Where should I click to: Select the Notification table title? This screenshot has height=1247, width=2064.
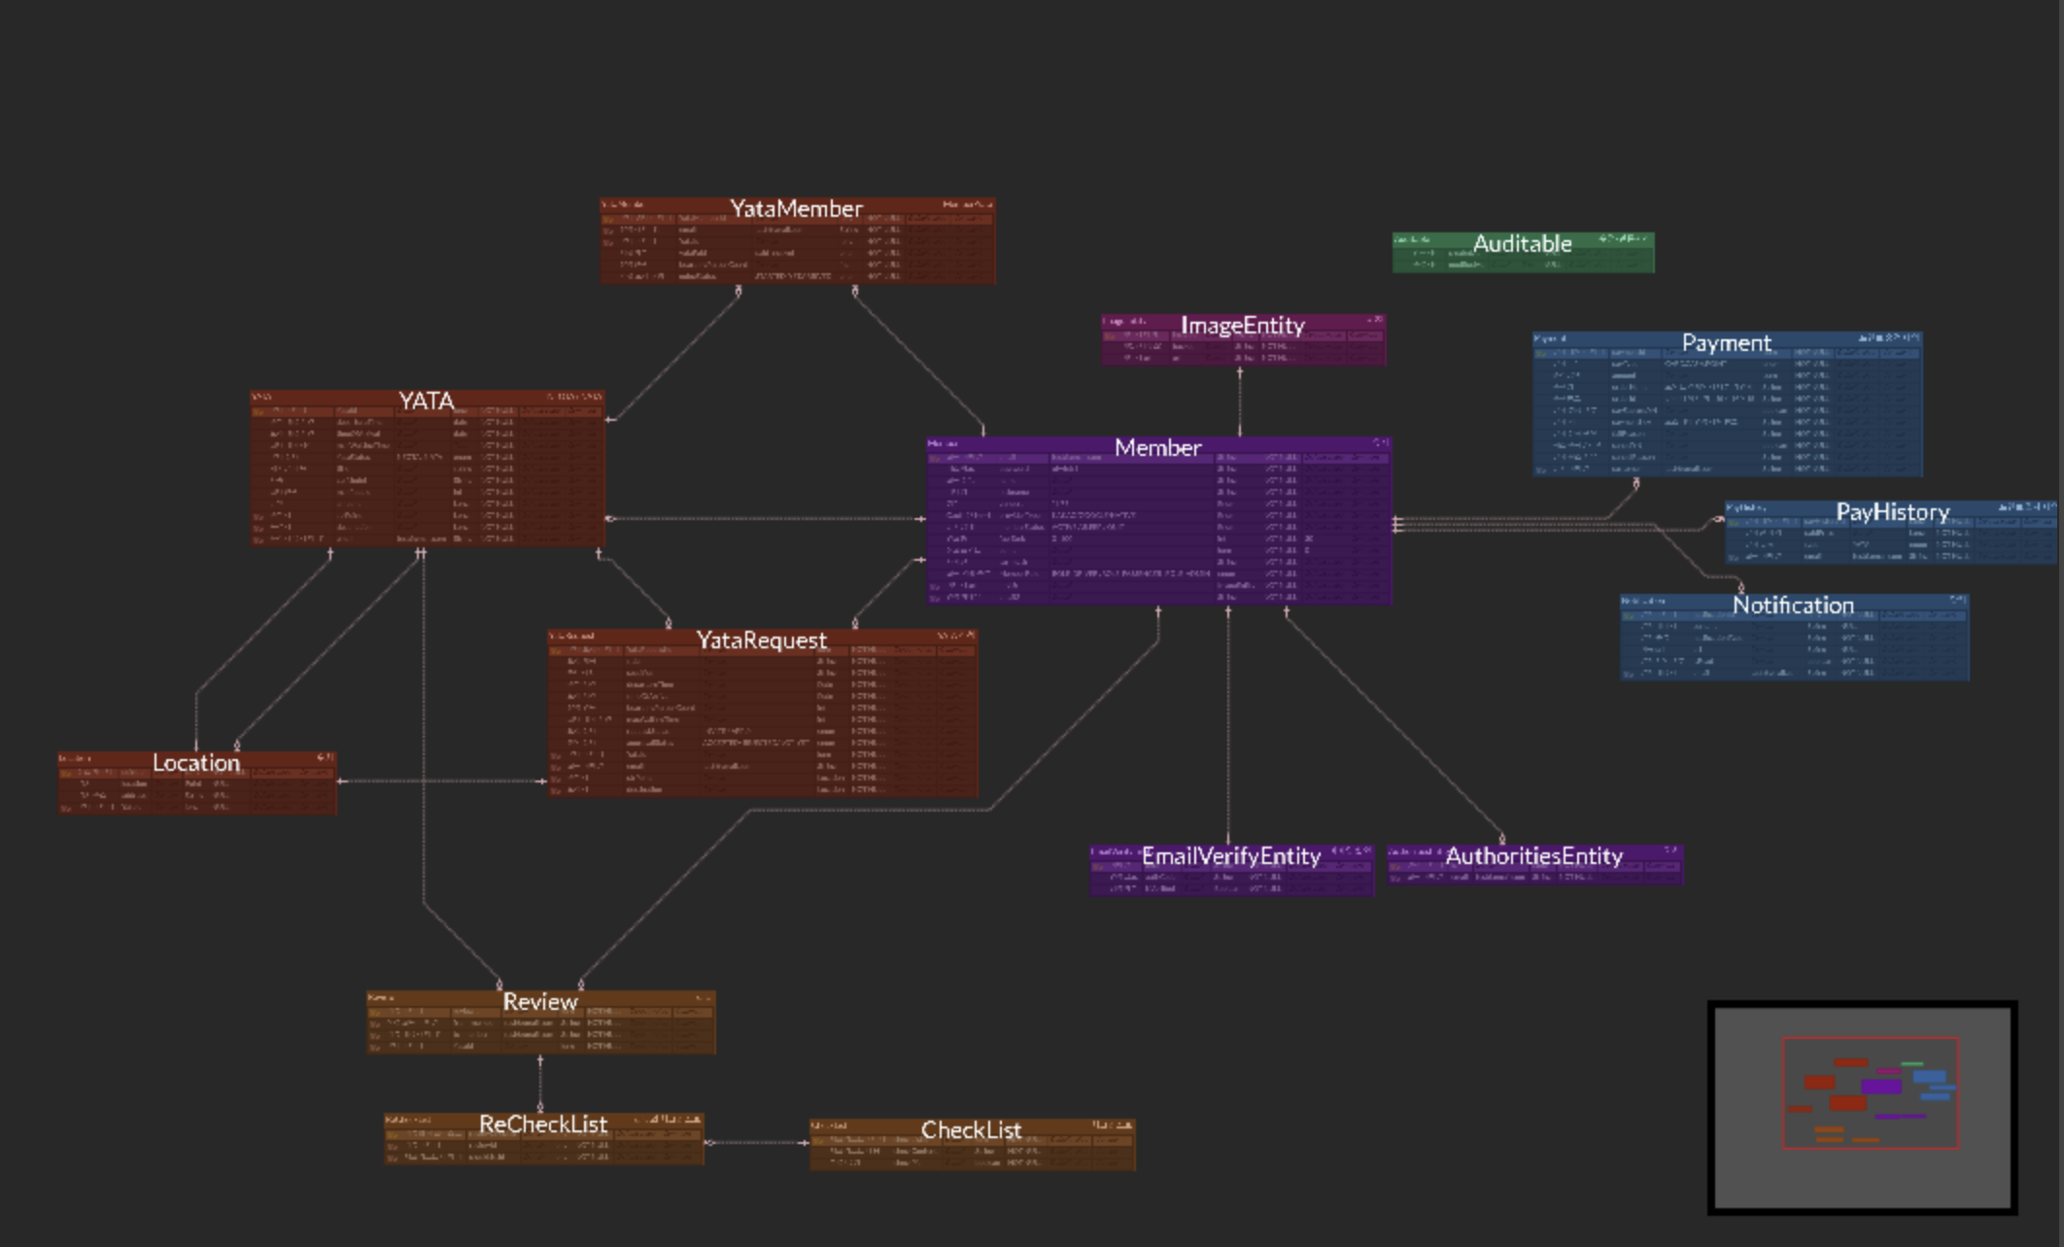coord(1793,606)
